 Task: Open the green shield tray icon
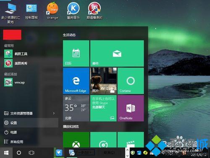[132, 153]
